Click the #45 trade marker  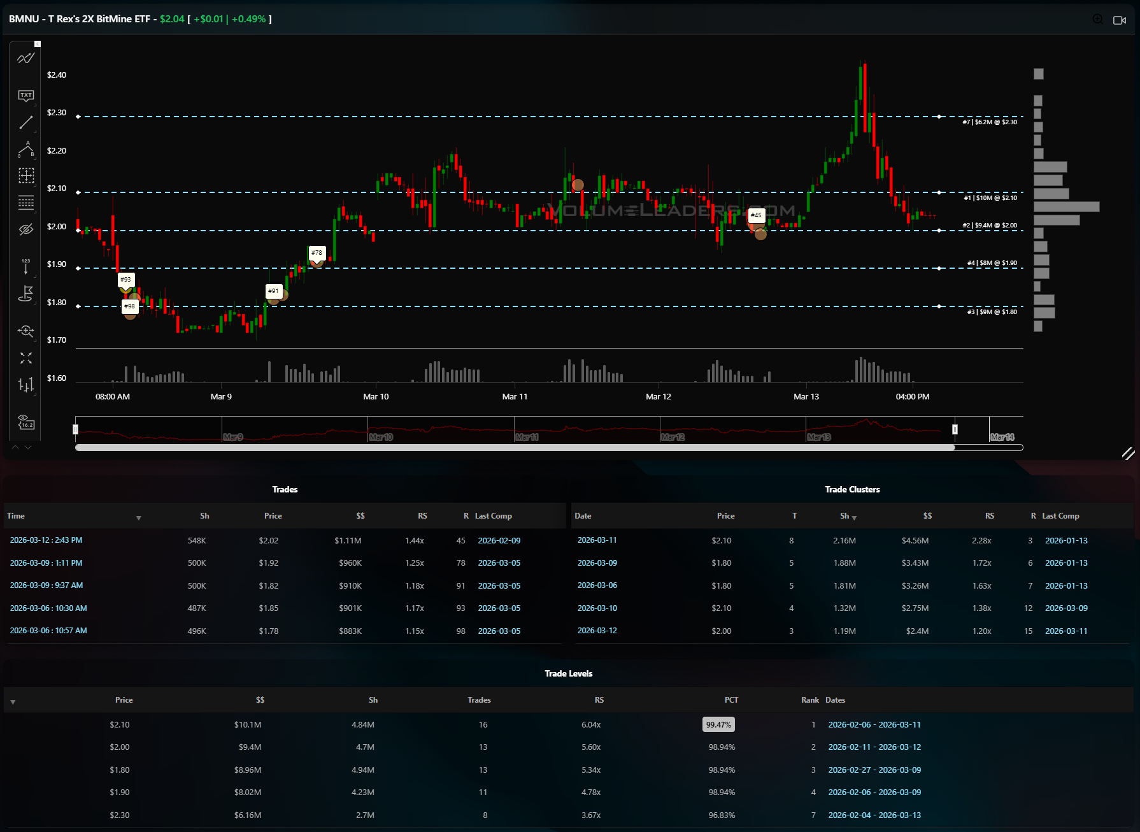coord(756,215)
